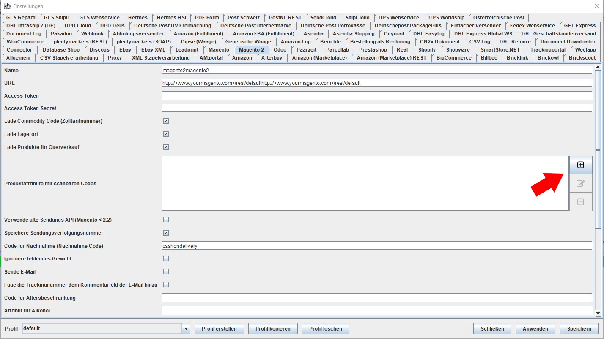Uncheck Speichere Sendungsverfolgungsnummer checkbox
The width and height of the screenshot is (604, 339).
click(166, 233)
